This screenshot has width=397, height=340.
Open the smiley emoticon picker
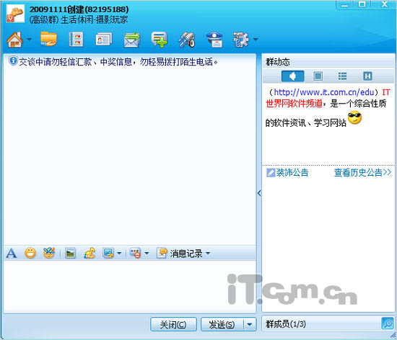[30, 253]
